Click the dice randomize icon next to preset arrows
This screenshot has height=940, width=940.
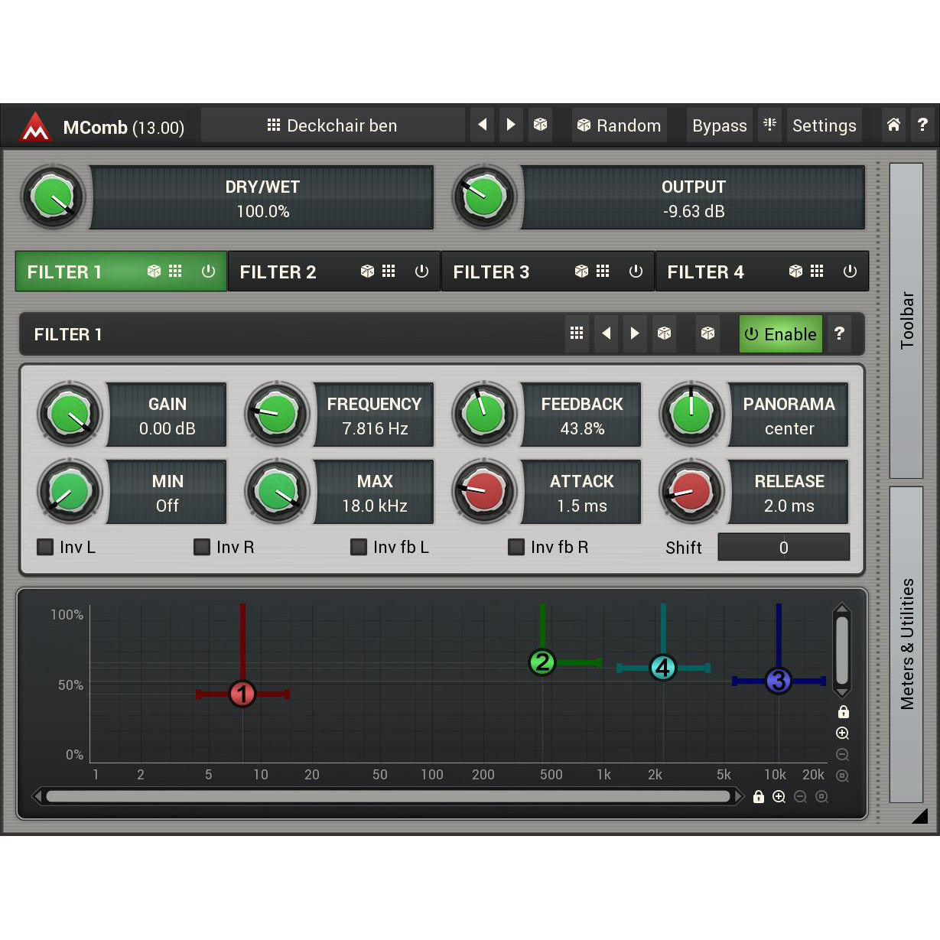pos(541,125)
